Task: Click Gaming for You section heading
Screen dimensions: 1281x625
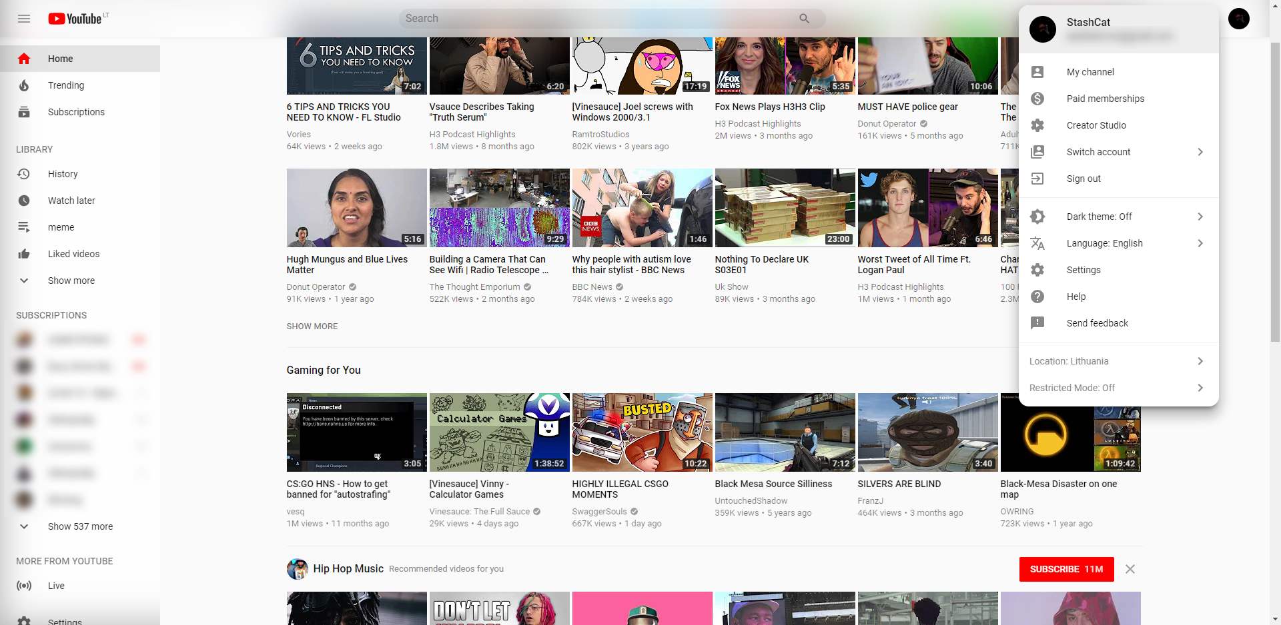Action: [x=324, y=370]
